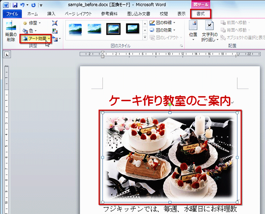The width and height of the screenshot is (265, 214).
Task: Click the Compress Pictures icon
Action: pos(55,23)
